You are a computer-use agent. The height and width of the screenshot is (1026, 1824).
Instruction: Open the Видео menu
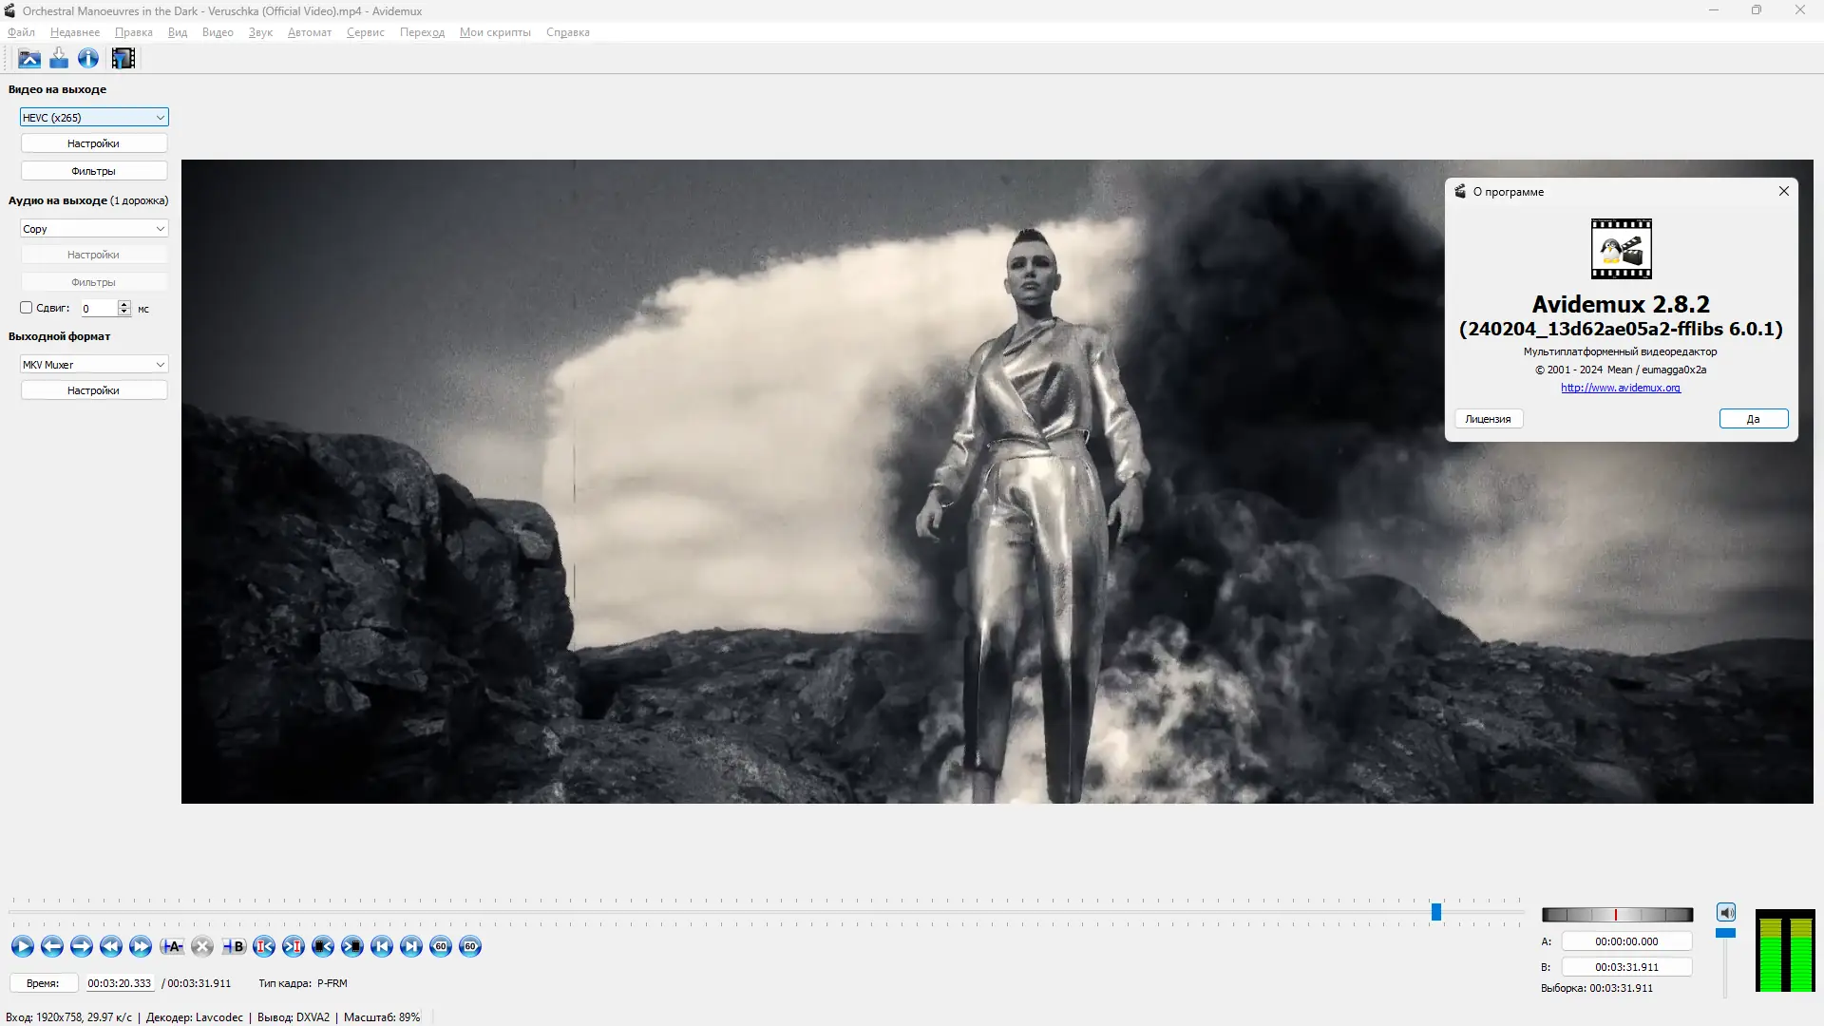(218, 31)
